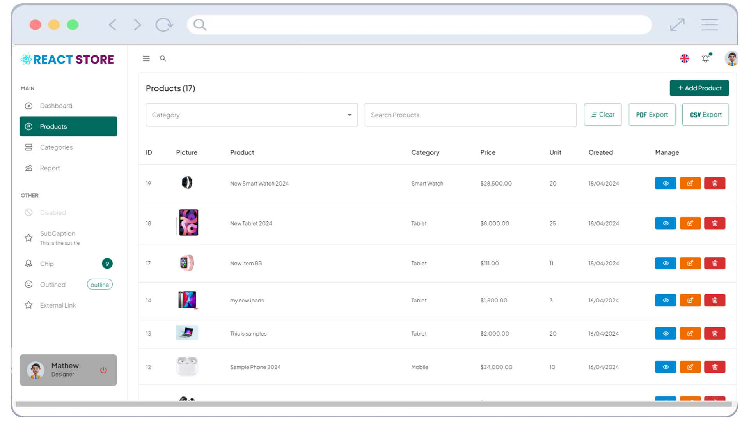Click the laptop thumbnail for This is samples
Viewport: 749px width, 421px height.
[x=187, y=333]
